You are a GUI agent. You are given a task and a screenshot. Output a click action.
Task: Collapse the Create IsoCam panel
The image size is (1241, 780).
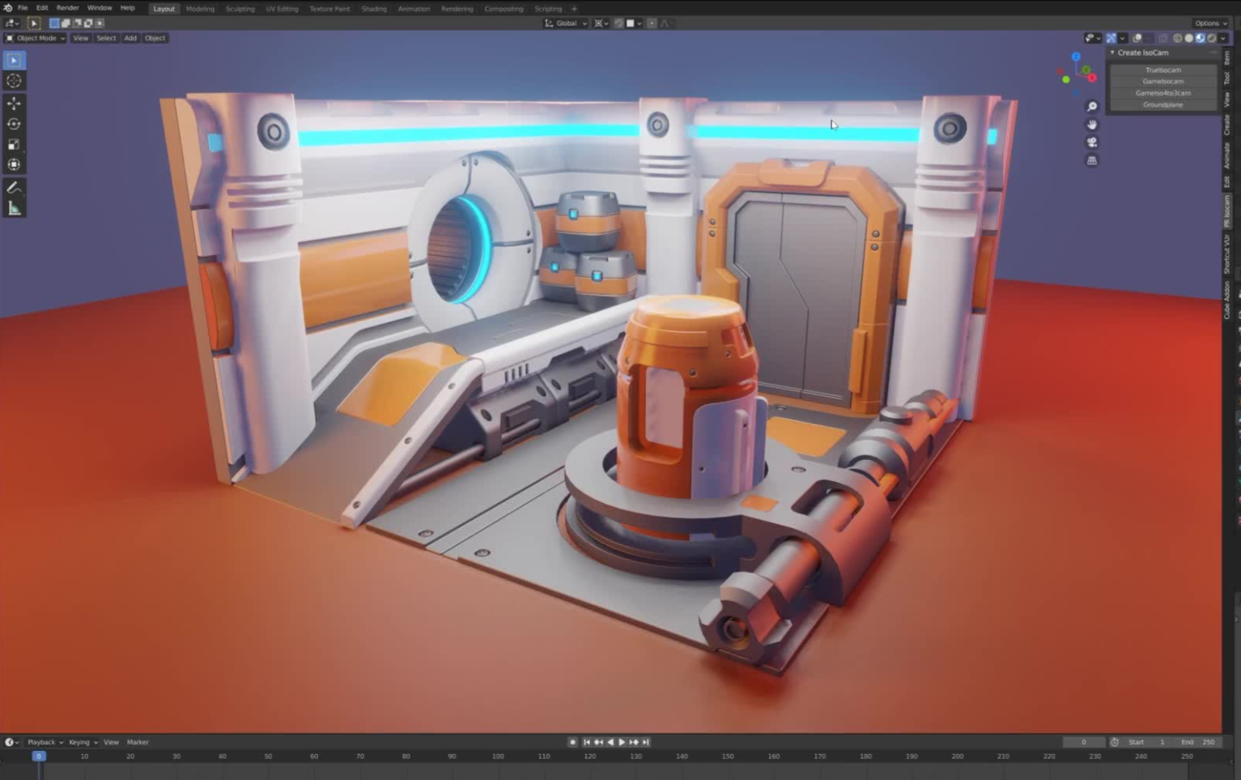point(1113,53)
